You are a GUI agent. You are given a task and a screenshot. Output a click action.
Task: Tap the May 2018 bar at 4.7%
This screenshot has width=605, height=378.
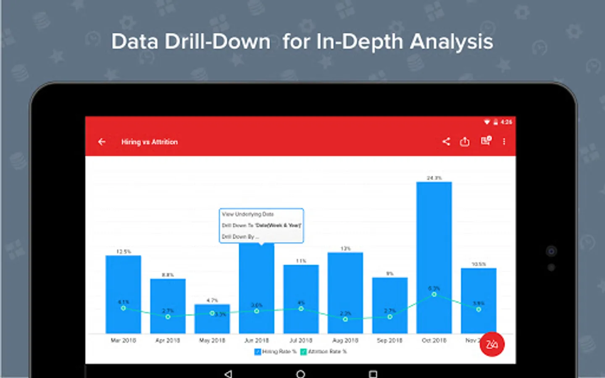[x=212, y=319]
